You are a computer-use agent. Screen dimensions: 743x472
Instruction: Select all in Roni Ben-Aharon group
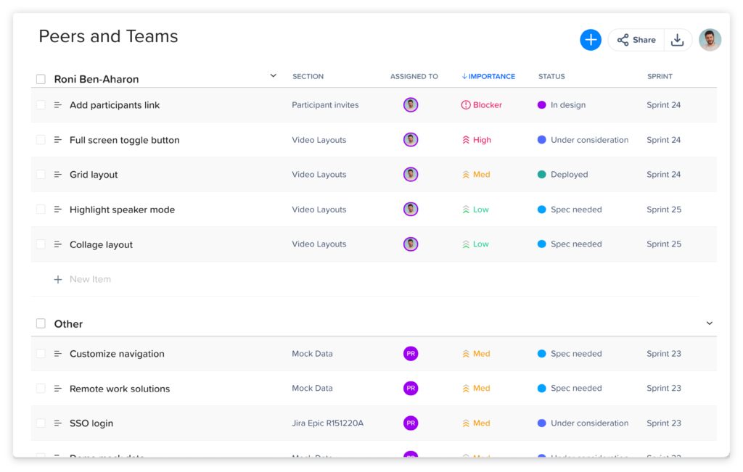tap(41, 79)
